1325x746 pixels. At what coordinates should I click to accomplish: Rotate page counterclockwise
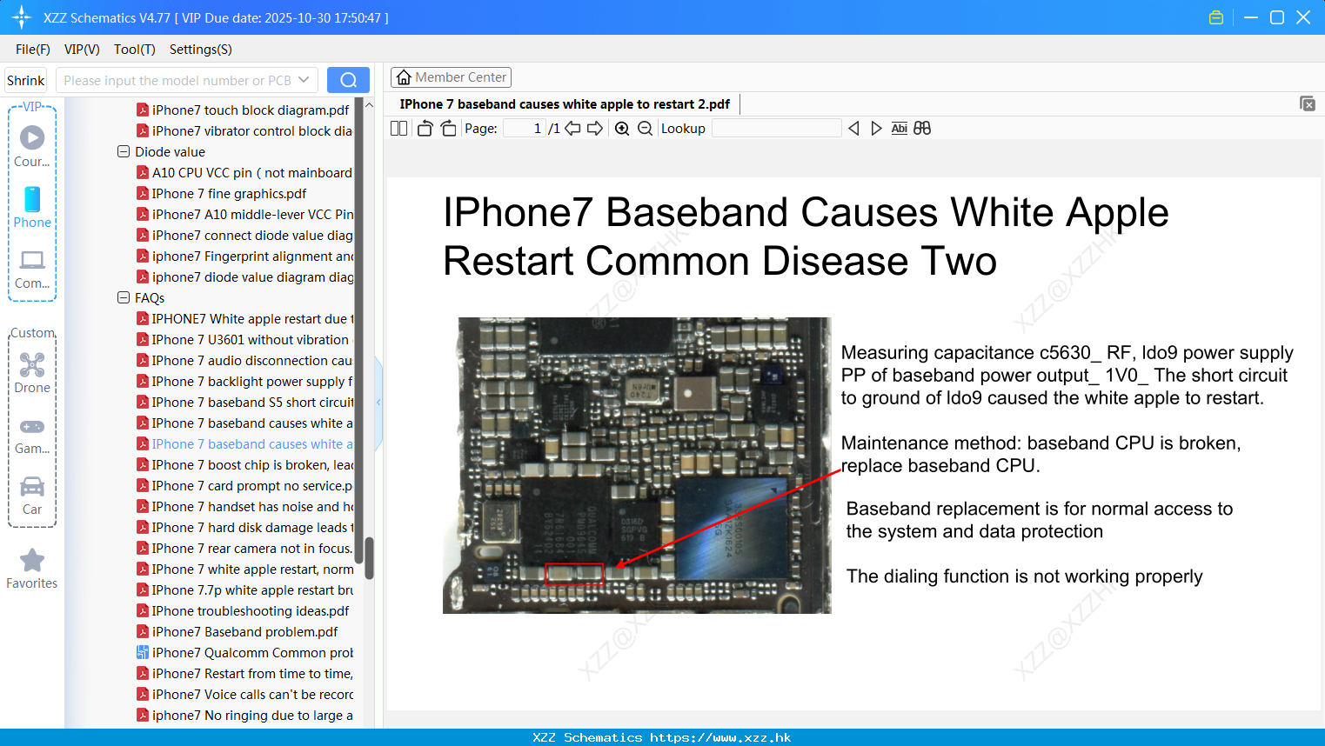click(425, 129)
